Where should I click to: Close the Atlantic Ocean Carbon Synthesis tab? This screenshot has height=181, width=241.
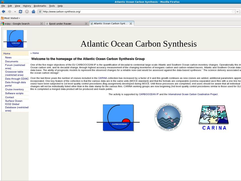[x=131, y=24]
